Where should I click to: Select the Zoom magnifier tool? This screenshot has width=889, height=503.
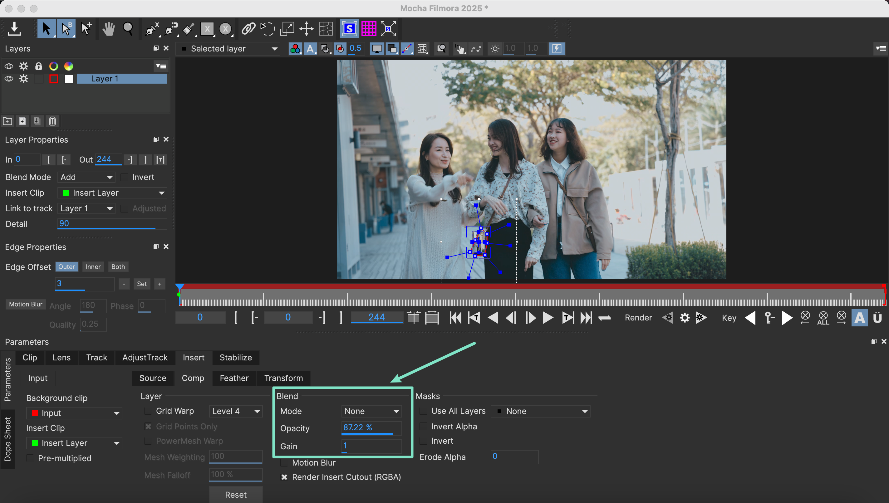[x=128, y=29]
